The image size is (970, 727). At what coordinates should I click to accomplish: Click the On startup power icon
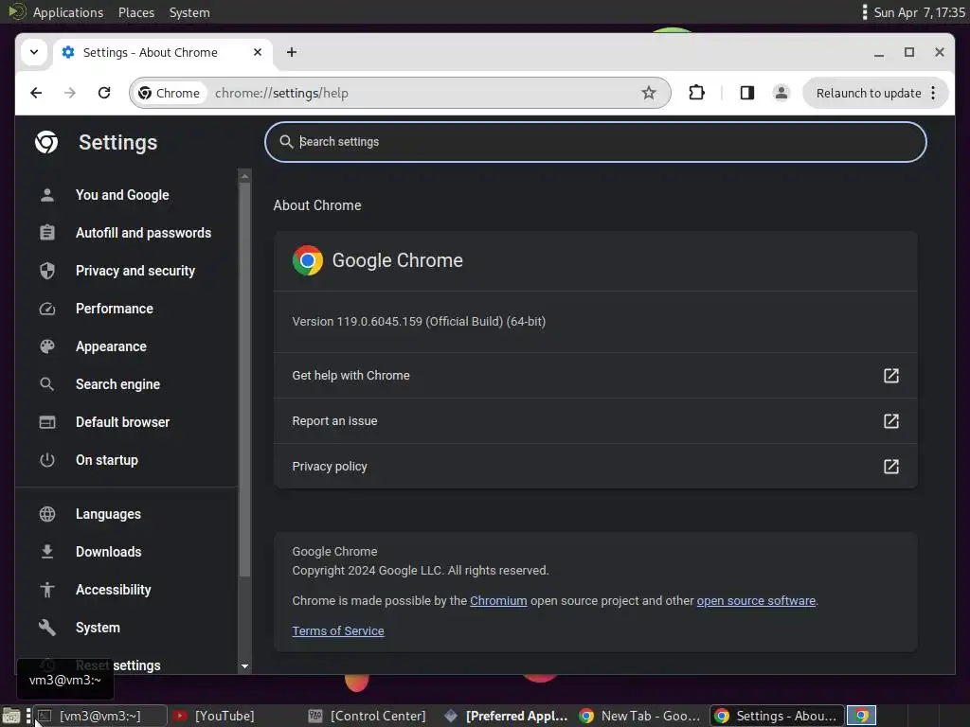(47, 460)
